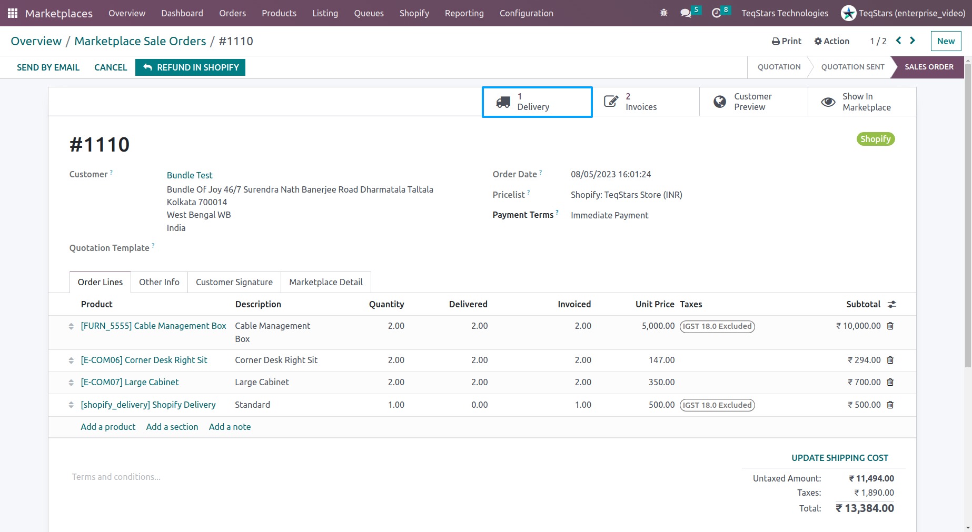This screenshot has width=972, height=532.
Task: Toggle Show In Marketplace eye icon
Action: coord(828,102)
